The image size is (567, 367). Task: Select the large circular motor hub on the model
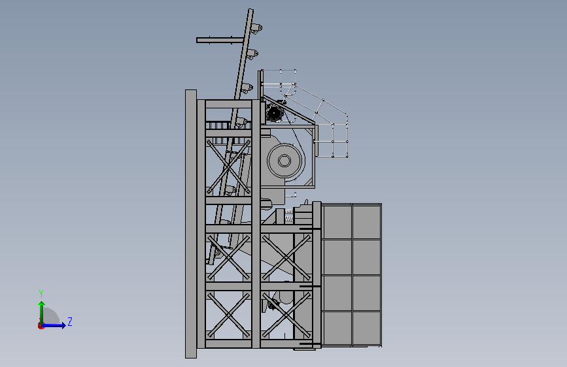284,161
